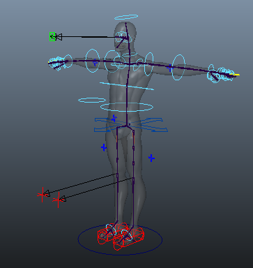This screenshot has width=253, height=268.
Task: Select the blue locator cross near the right thigh
Action: point(151,158)
